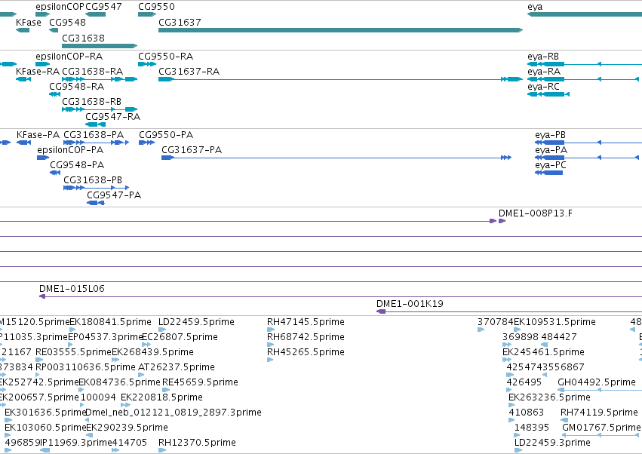The height and width of the screenshot is (454, 642).
Task: Select the eya-PC protein label
Action: tap(551, 165)
